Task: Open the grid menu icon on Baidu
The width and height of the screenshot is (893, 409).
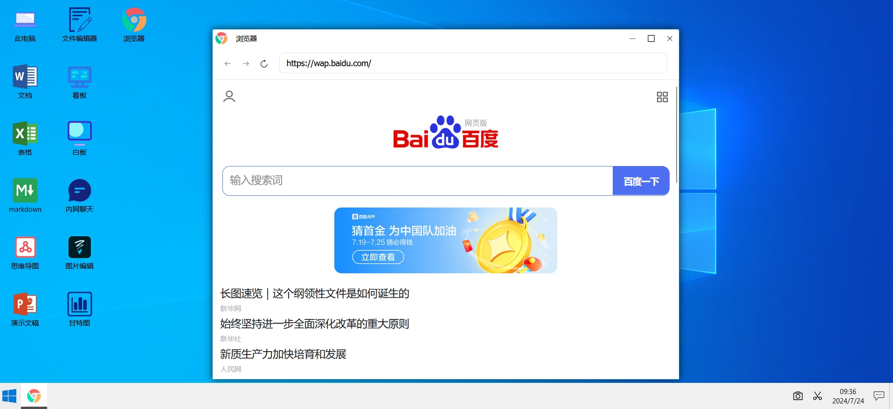Action: point(662,97)
